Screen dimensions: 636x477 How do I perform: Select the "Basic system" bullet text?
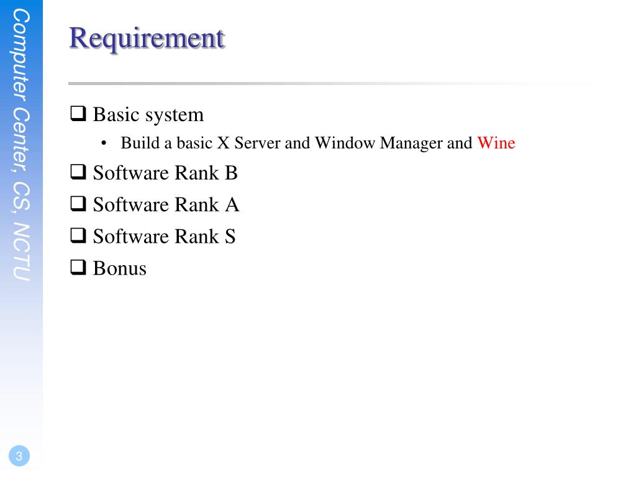148,115
